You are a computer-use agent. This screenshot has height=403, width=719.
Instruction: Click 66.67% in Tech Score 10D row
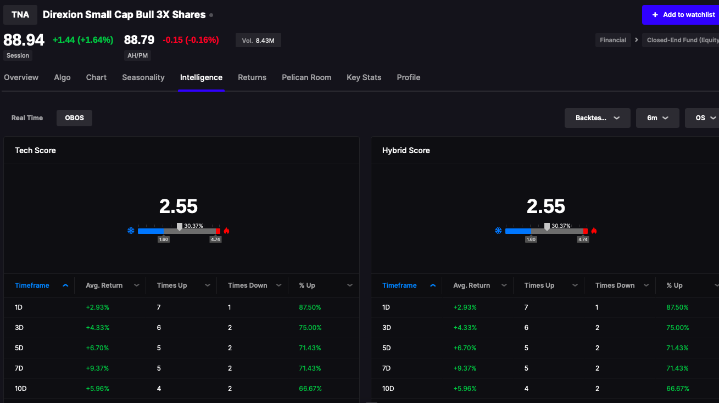coord(310,389)
